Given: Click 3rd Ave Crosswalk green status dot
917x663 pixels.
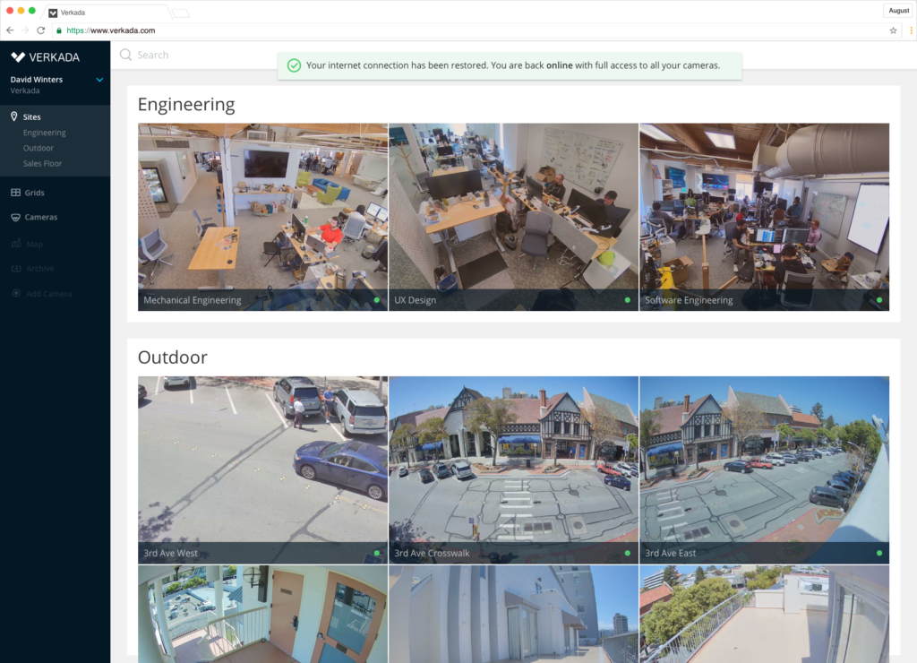Looking at the screenshot, I should point(628,553).
